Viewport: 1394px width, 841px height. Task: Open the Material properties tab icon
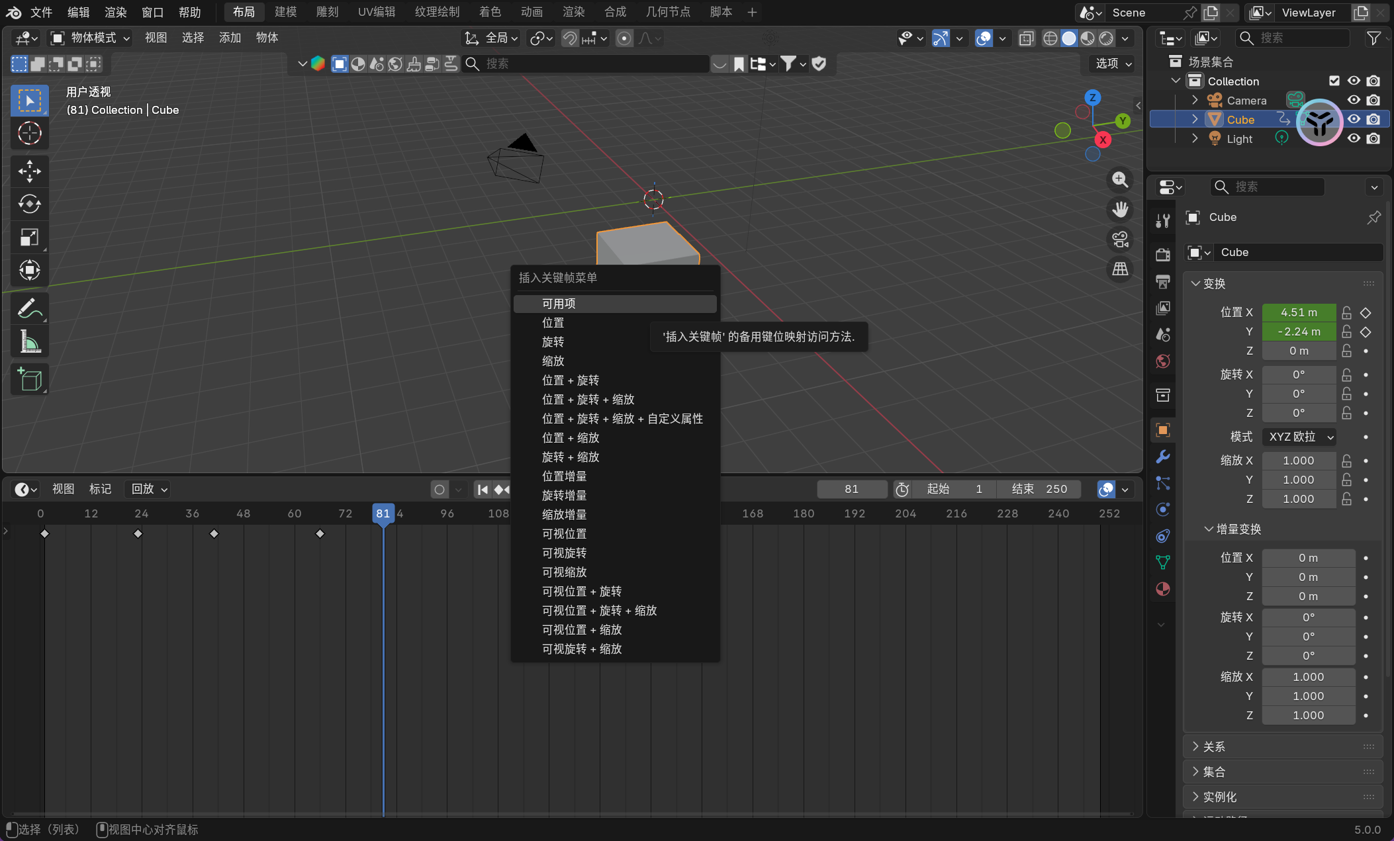[1162, 589]
